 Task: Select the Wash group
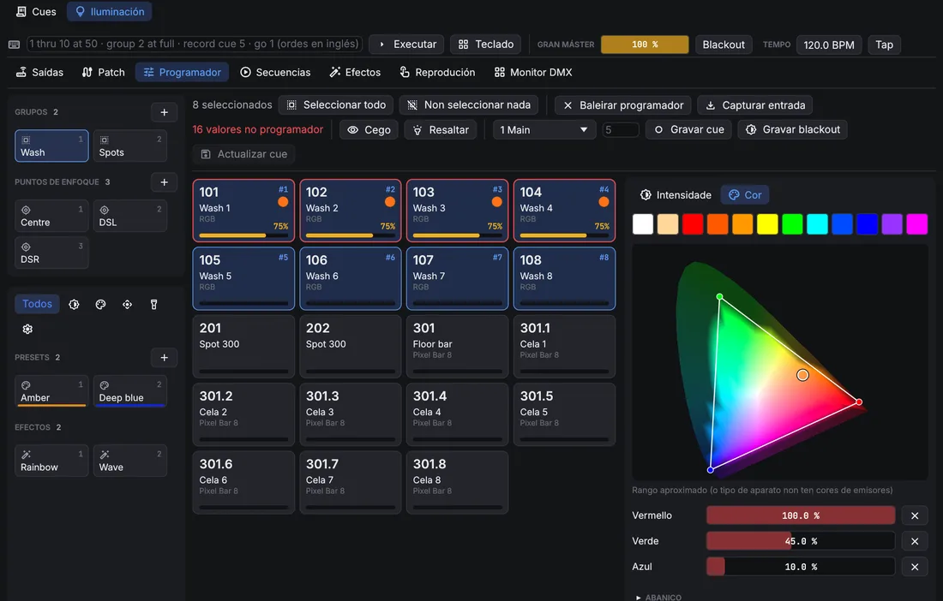[x=51, y=146]
